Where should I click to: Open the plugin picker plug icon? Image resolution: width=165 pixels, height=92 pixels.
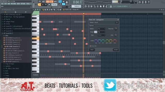pos(104,6)
